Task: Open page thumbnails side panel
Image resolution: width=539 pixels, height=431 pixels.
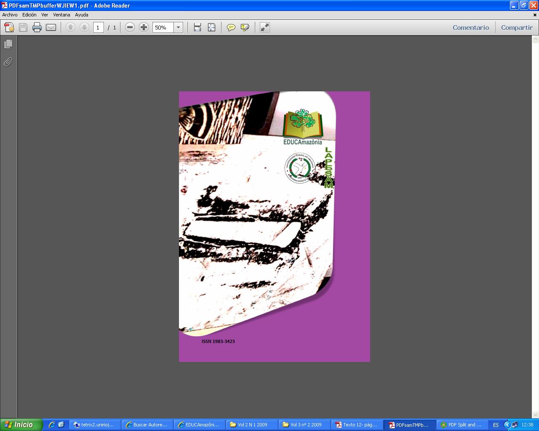Action: point(8,44)
